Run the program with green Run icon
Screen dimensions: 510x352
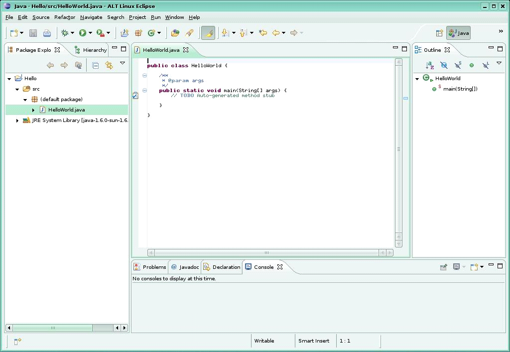pyautogui.click(x=83, y=33)
